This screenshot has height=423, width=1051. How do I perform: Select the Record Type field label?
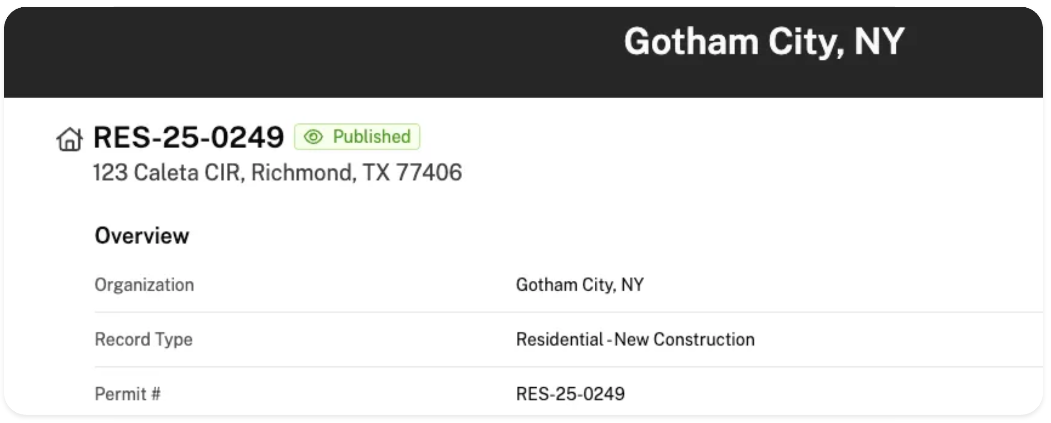pyautogui.click(x=143, y=339)
